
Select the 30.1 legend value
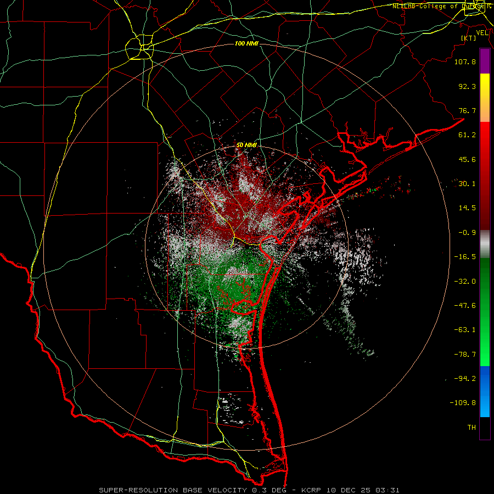467,184
